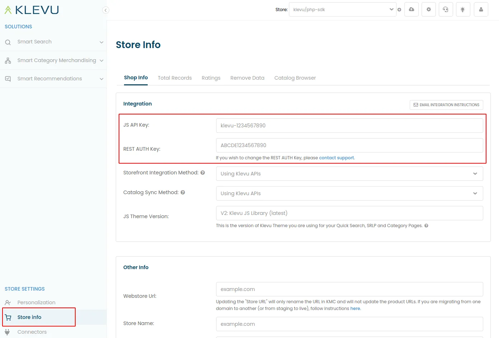The image size is (499, 338).
Task: Click the Klevu logo
Action: point(32,10)
